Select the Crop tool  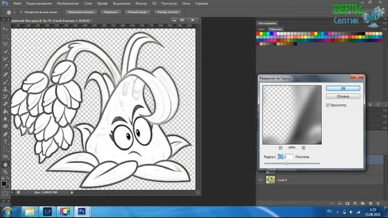tap(5, 59)
